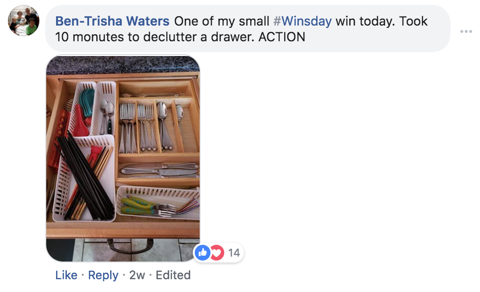Open the #Winsday hashtag link
The image size is (480, 292).
tap(302, 21)
